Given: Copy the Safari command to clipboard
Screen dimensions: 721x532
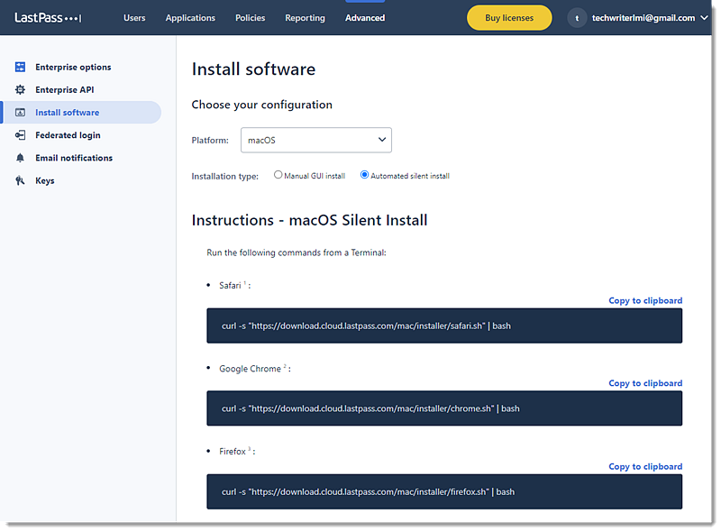Looking at the screenshot, I should click(x=644, y=300).
